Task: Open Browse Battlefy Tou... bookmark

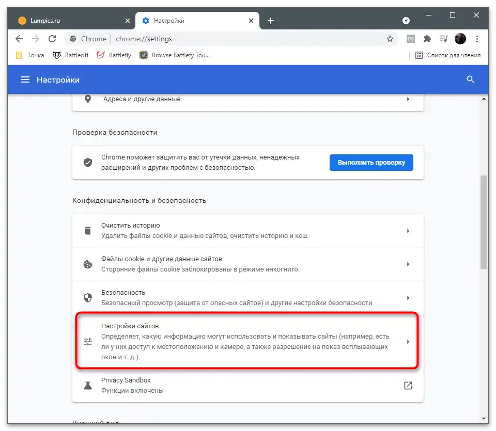Action: (x=175, y=55)
